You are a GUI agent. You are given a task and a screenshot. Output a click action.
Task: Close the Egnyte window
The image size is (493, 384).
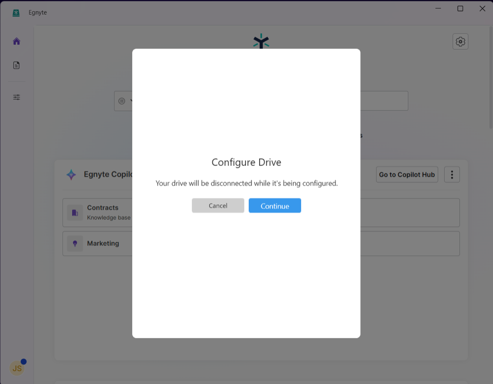coord(482,8)
